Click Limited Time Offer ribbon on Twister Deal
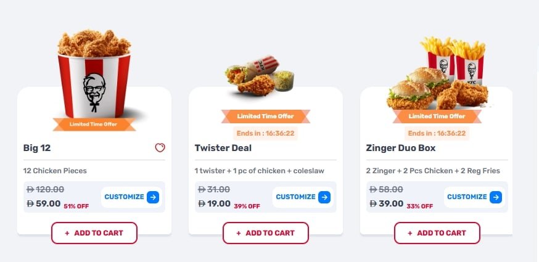 tap(266, 116)
